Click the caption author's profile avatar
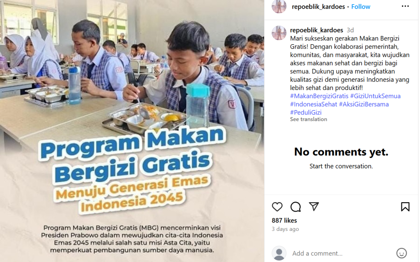This screenshot has height=262, width=420. 279,33
